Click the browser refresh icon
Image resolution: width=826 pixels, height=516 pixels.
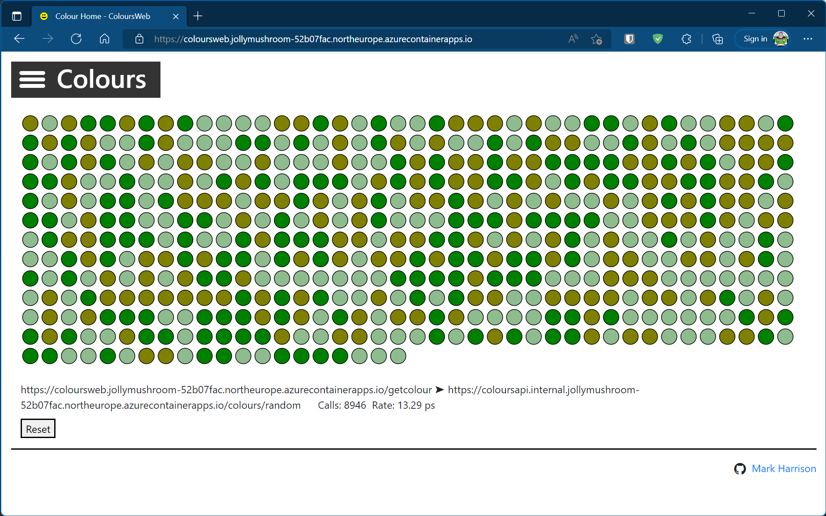(x=76, y=39)
